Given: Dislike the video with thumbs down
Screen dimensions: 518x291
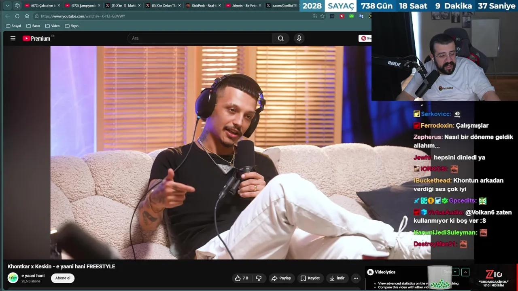Looking at the screenshot, I should point(259,278).
